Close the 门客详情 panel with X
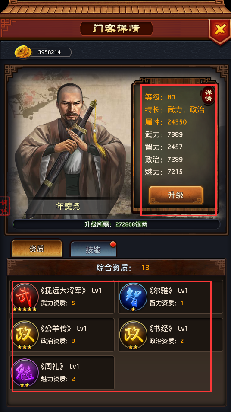Screen dimensions: 231x412 (219, 31)
